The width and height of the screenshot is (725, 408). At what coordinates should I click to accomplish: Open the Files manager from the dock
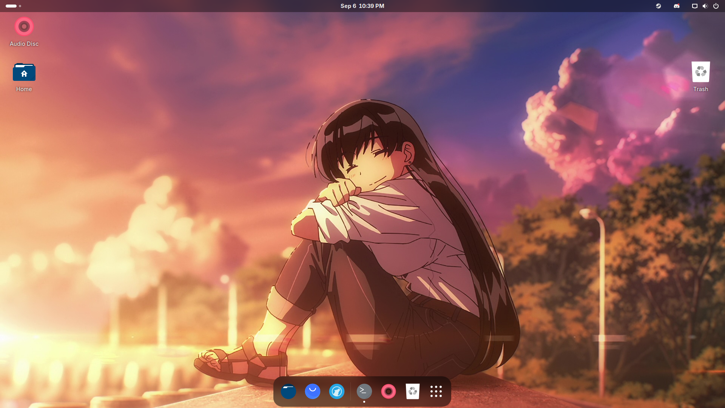288,391
